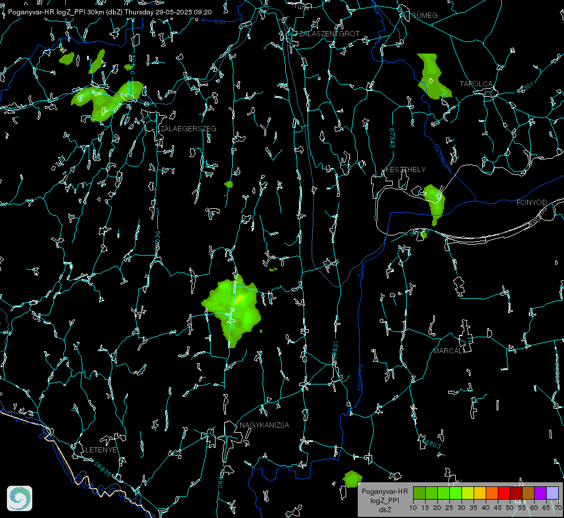Screen dimensions: 564x518
Task: Click the radar echo northwest of Zalaegerszeg
Action: pyautogui.click(x=108, y=101)
